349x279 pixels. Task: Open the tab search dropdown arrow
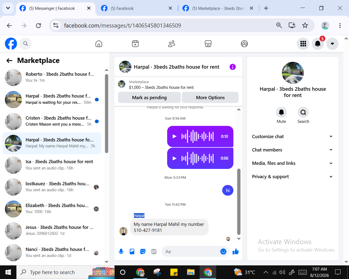point(8,8)
